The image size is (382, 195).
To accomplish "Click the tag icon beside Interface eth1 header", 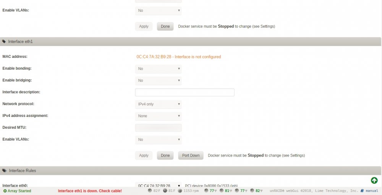I will click(x=4, y=42).
